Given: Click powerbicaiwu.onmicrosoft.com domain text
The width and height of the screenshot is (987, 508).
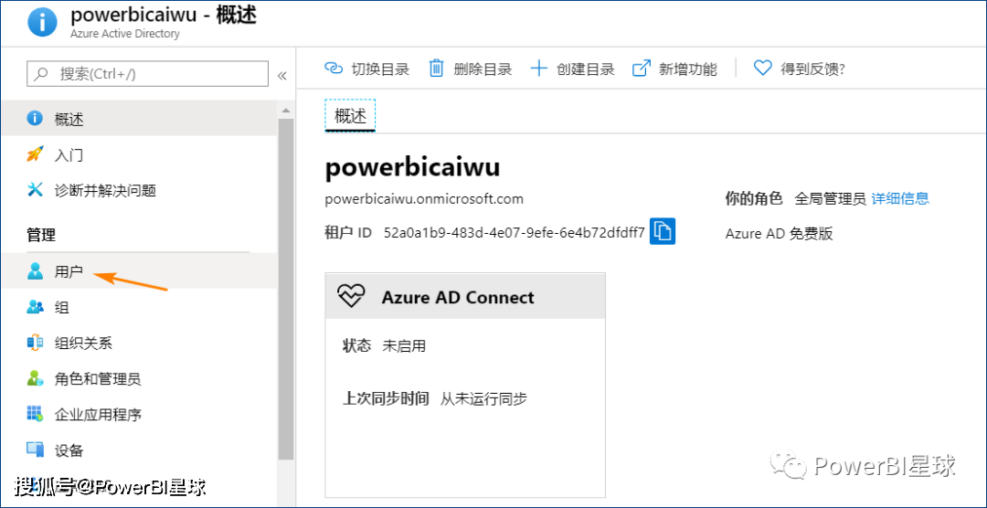Looking at the screenshot, I should click(x=424, y=199).
